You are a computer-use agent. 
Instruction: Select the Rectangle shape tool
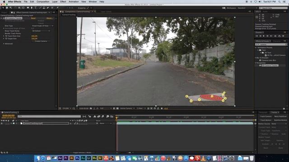point(28,8)
